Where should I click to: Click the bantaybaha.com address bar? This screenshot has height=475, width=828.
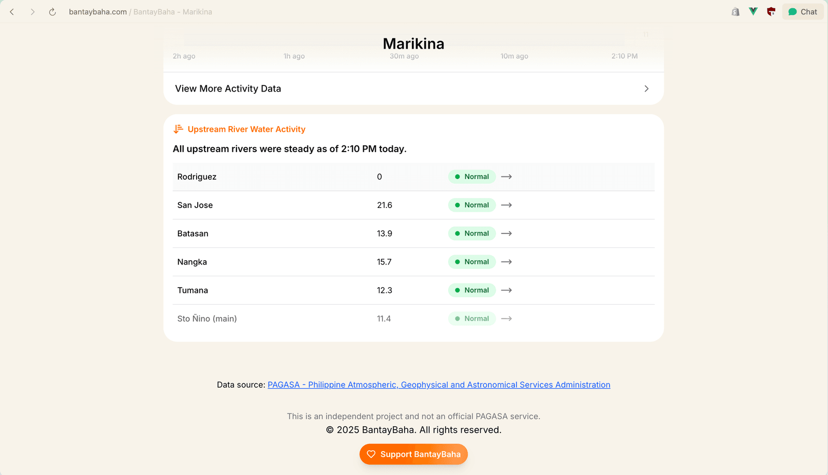(98, 12)
